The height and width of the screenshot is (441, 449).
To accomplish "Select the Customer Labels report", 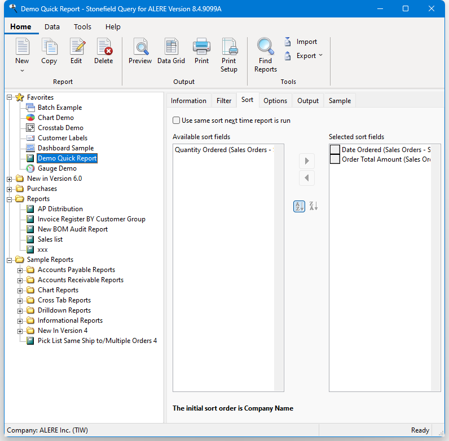I will (x=63, y=138).
